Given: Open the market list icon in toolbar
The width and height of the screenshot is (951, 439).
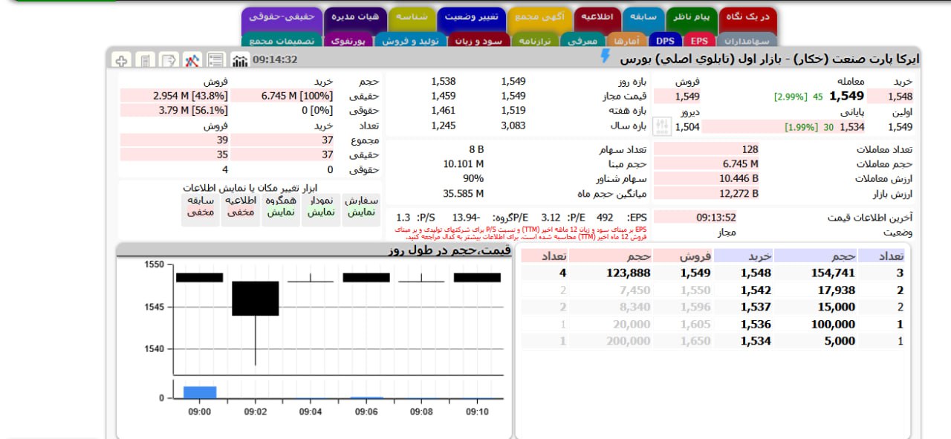Looking at the screenshot, I should [215, 59].
